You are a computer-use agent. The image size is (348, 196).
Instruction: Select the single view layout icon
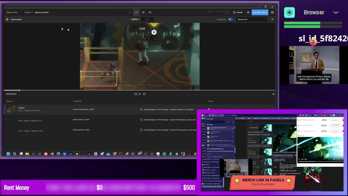pyautogui.click(x=136, y=12)
